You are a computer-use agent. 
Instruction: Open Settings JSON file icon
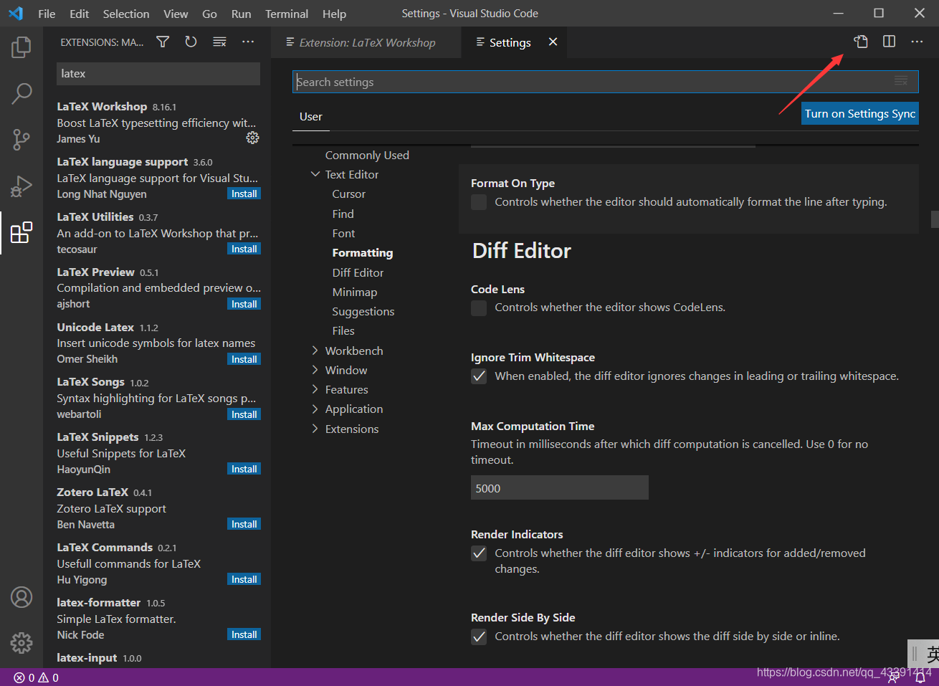[x=861, y=42]
